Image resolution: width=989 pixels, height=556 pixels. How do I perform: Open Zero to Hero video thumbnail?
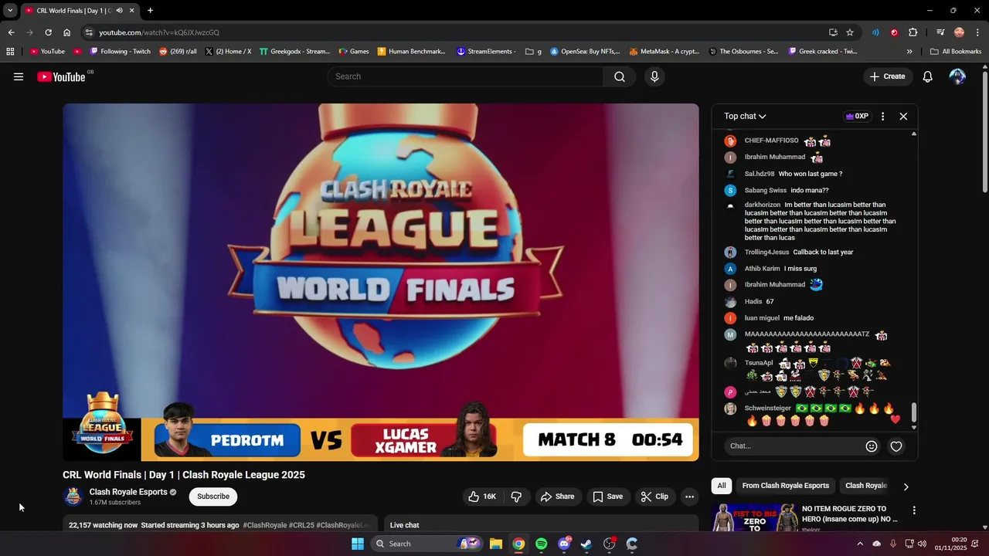(x=755, y=517)
